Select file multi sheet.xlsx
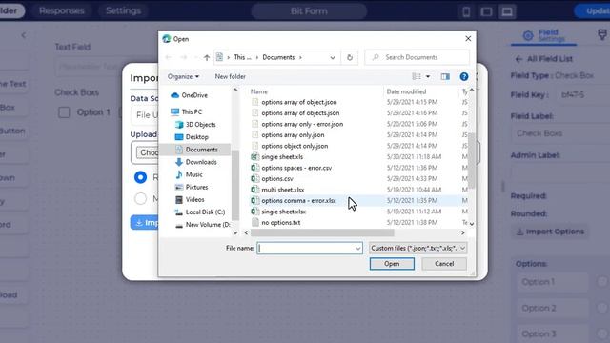 [278, 190]
